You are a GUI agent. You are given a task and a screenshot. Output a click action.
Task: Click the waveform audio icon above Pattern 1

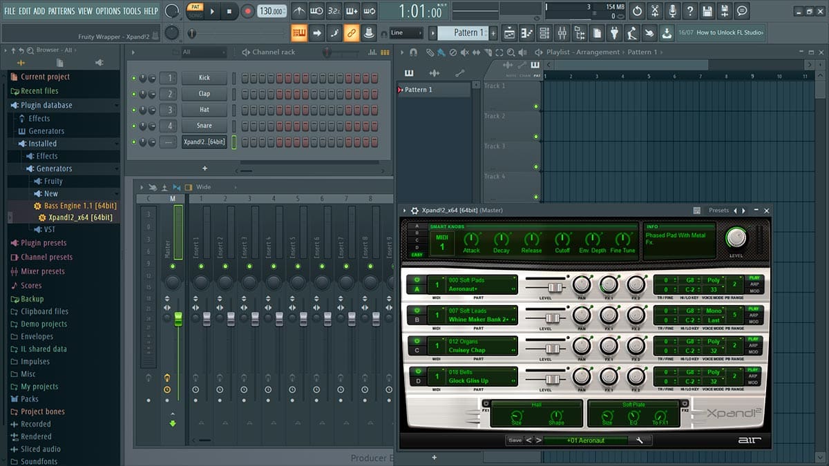coord(434,73)
